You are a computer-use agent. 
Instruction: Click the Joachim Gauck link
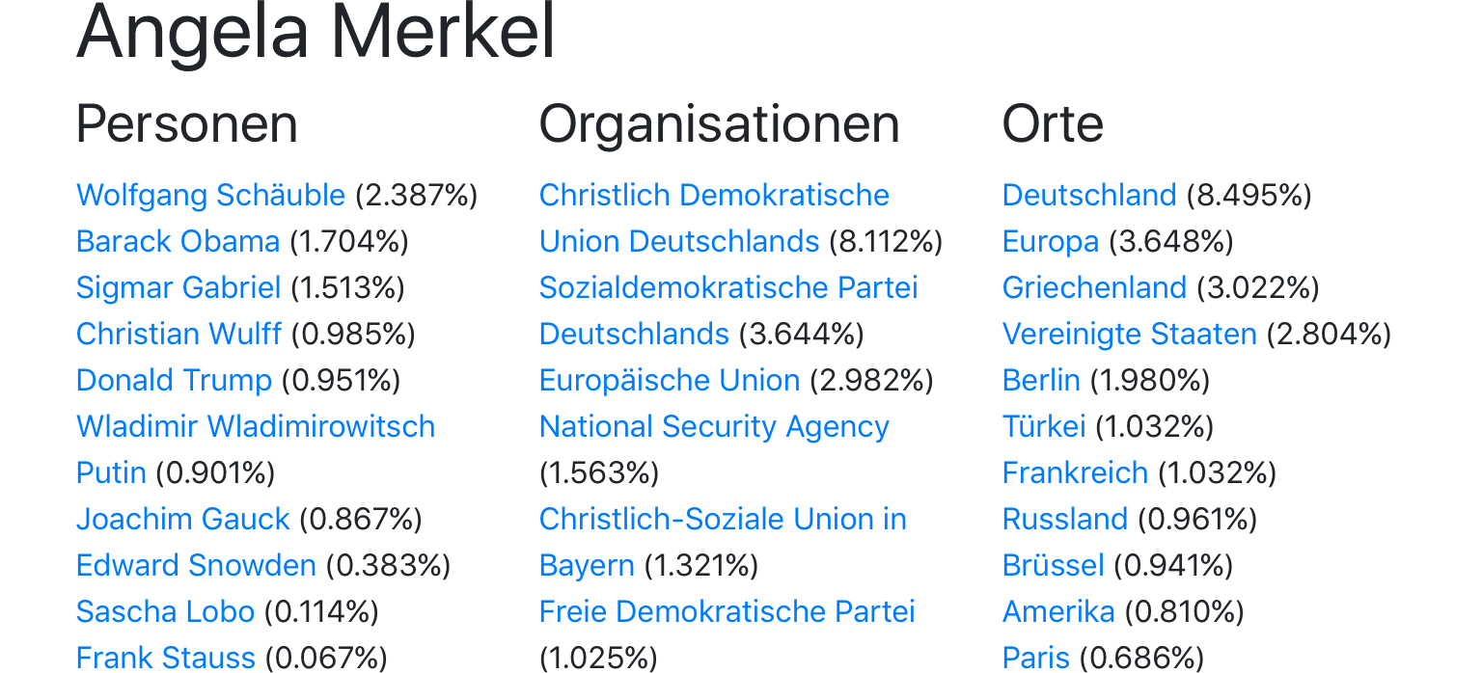182,520
